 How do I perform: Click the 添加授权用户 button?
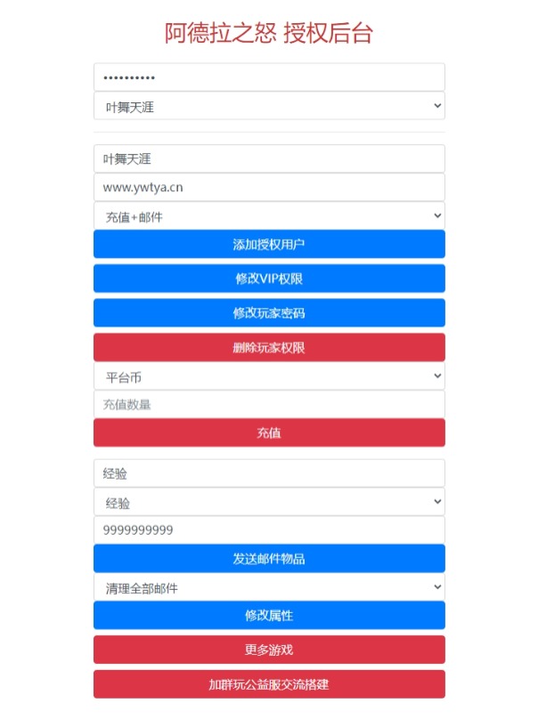[x=269, y=244]
